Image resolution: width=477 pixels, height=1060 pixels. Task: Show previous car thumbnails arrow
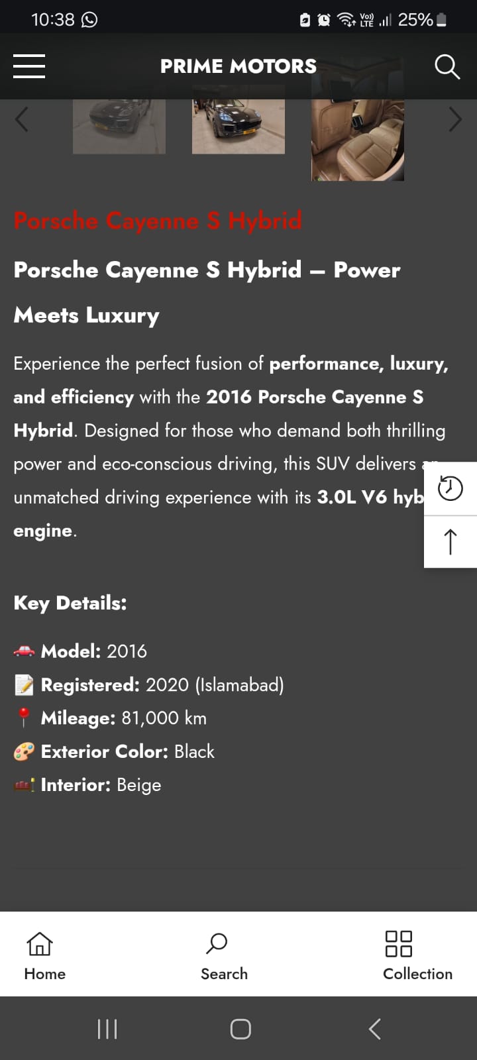coord(22,120)
